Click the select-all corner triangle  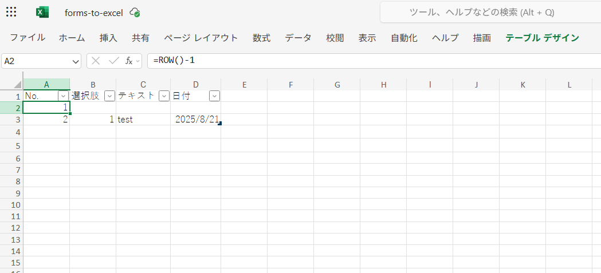[18, 85]
